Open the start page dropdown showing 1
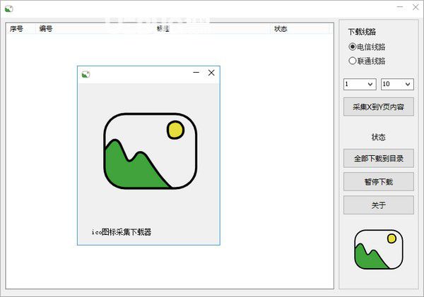 click(360, 84)
